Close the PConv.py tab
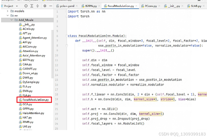 pos(159,6)
